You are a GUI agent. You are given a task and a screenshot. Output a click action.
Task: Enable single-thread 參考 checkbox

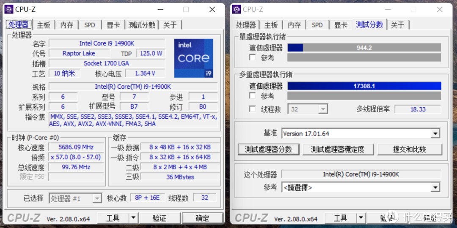(x=252, y=57)
